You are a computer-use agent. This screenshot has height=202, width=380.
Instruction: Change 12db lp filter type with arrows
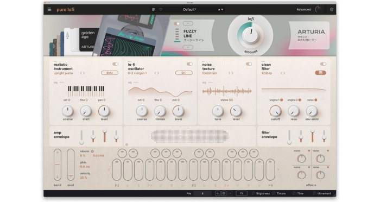[283, 73]
